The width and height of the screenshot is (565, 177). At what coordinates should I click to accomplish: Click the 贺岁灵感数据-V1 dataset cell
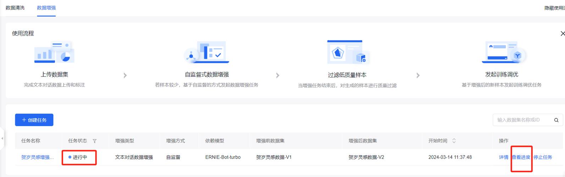274,157
